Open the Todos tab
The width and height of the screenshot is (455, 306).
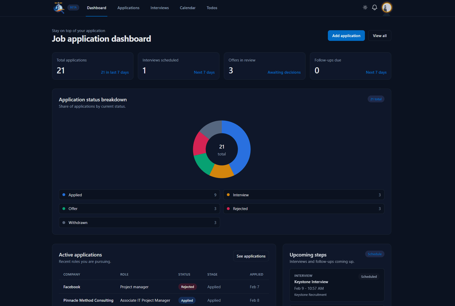point(212,8)
